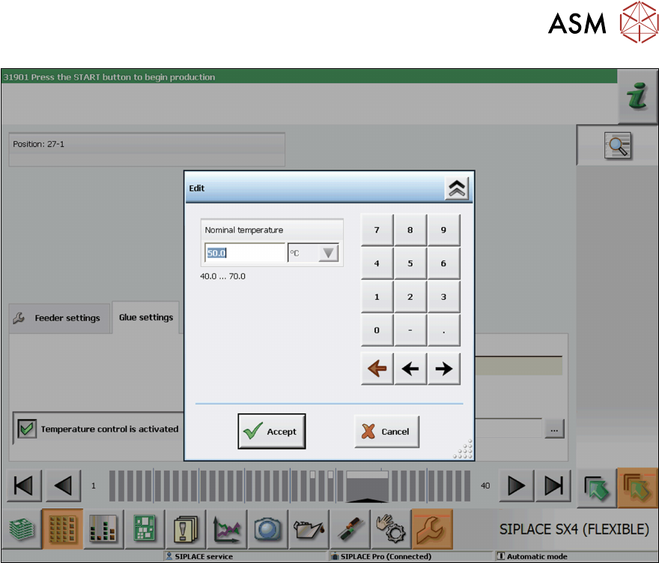Click the 31901 START production message

click(x=109, y=77)
